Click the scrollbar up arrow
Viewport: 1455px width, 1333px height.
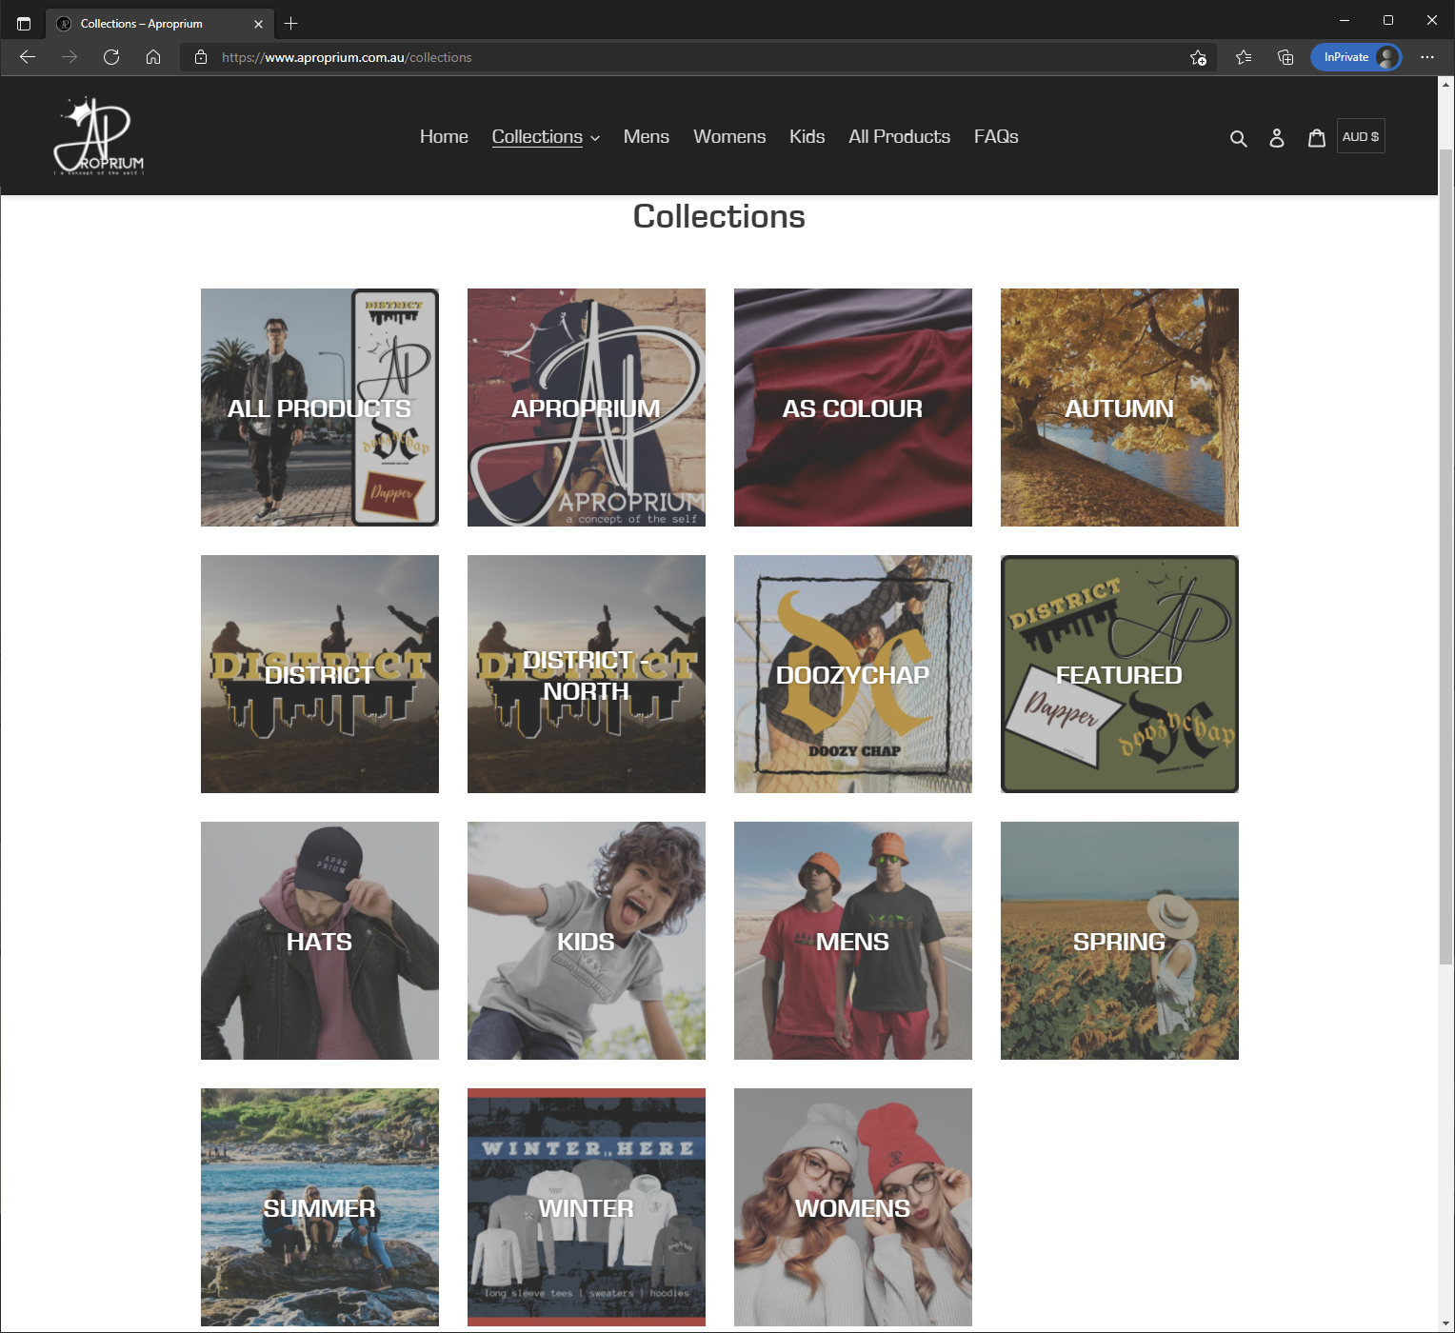[x=1445, y=85]
